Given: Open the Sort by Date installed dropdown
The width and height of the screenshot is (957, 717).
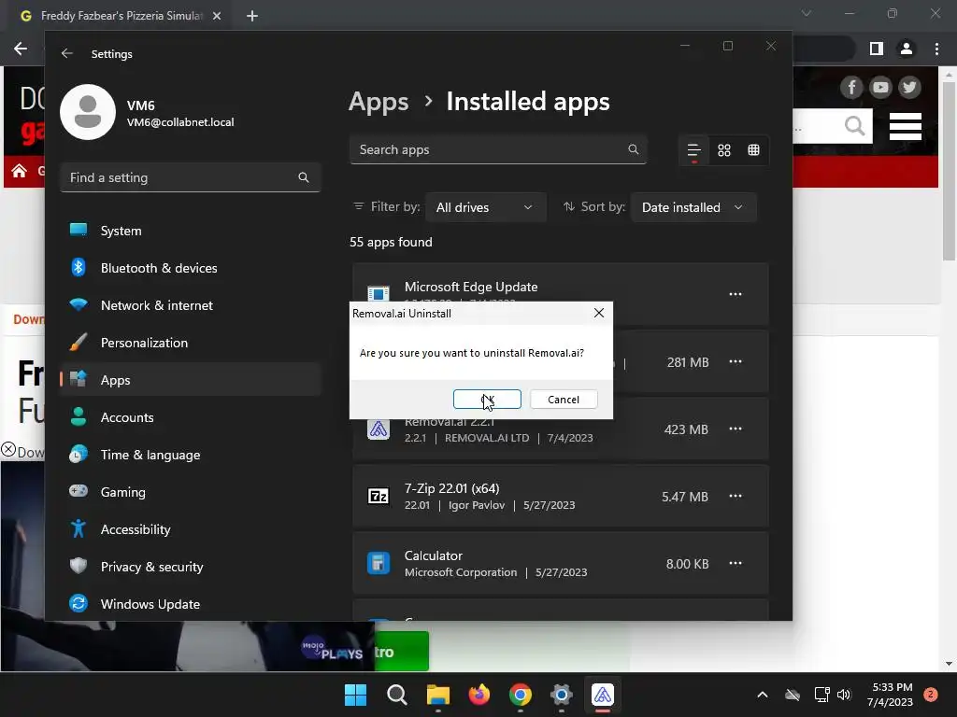Looking at the screenshot, I should coord(693,207).
